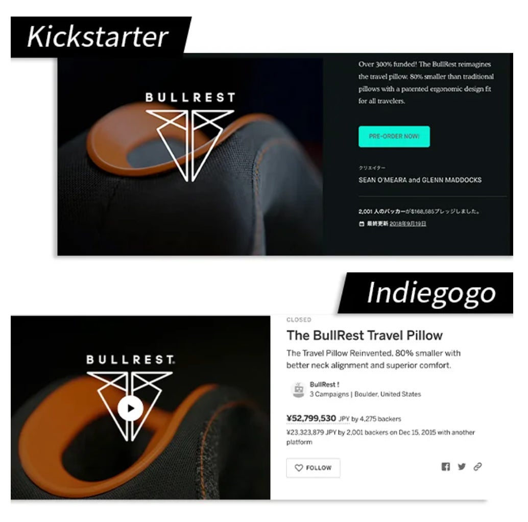
Task: Click the calendar icon beside 最終更新
Action: 362,224
